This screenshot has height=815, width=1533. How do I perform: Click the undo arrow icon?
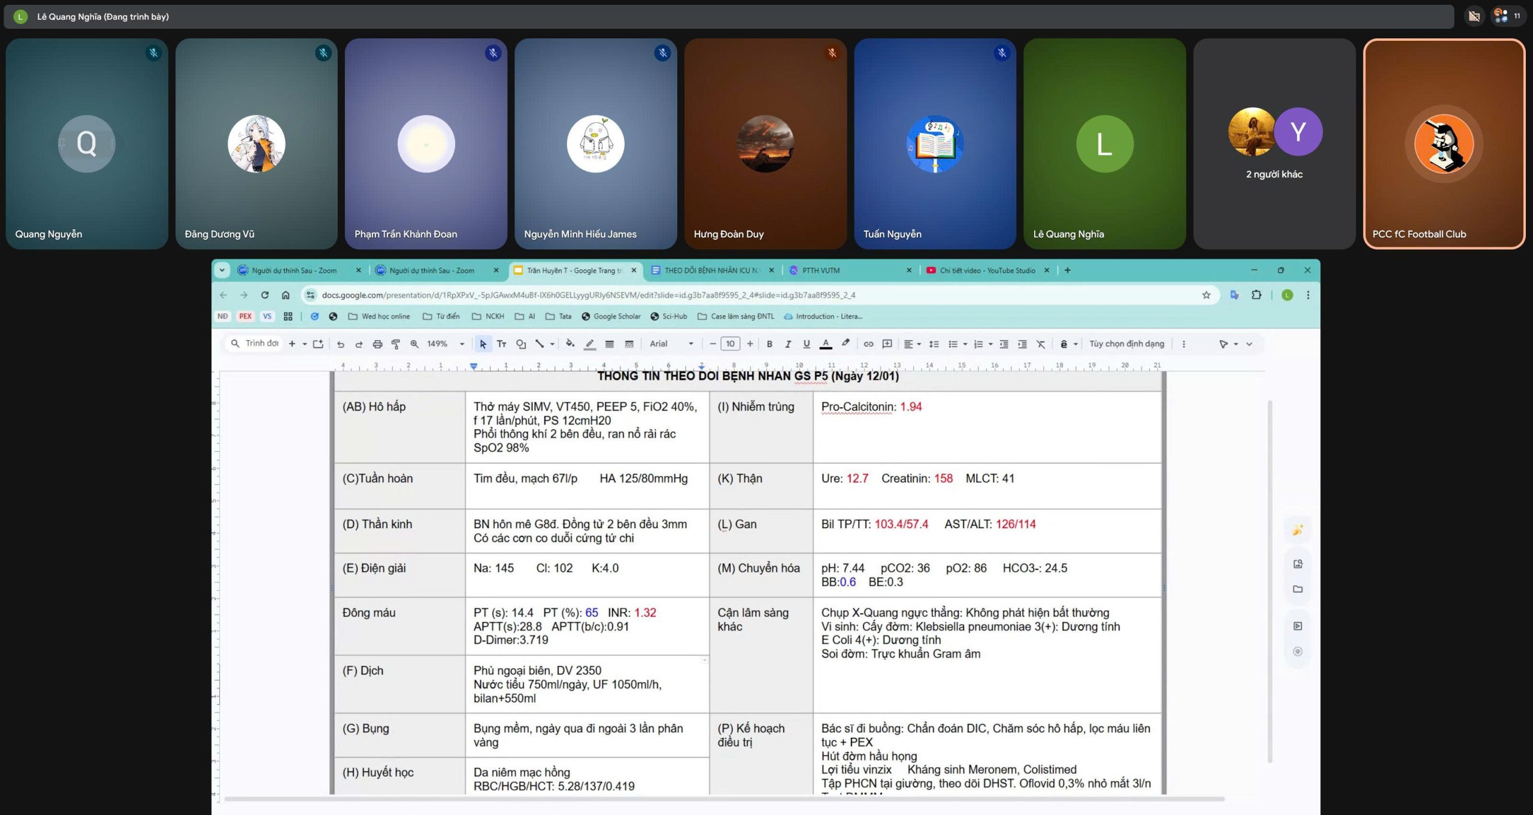point(340,344)
